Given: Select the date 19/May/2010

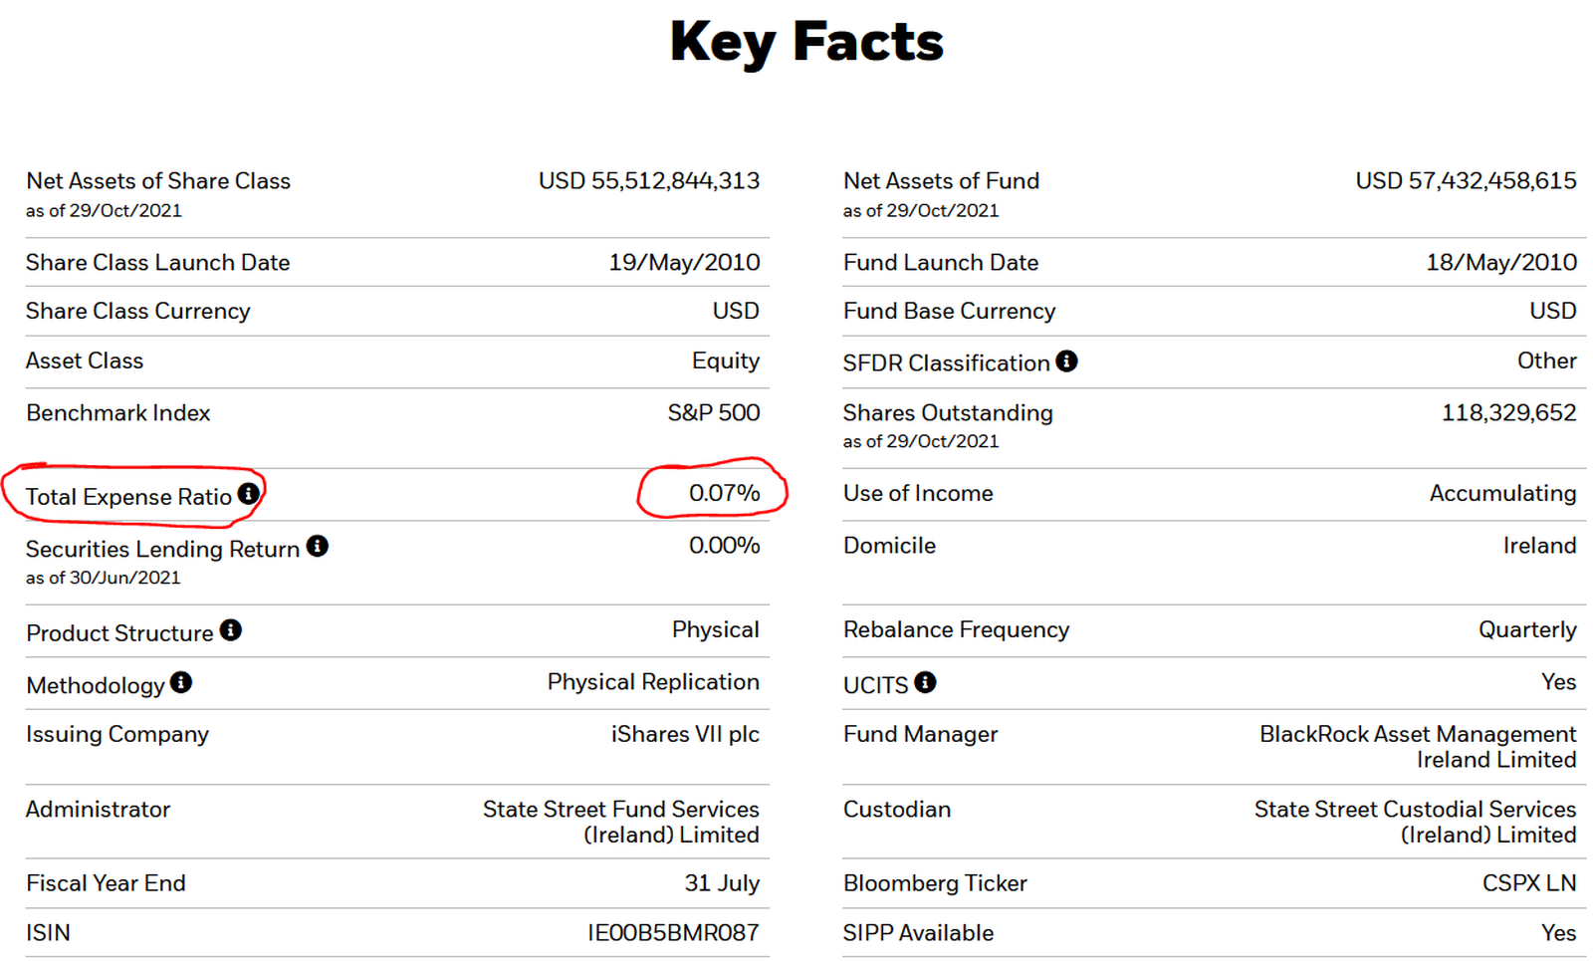Looking at the screenshot, I should point(684,263).
